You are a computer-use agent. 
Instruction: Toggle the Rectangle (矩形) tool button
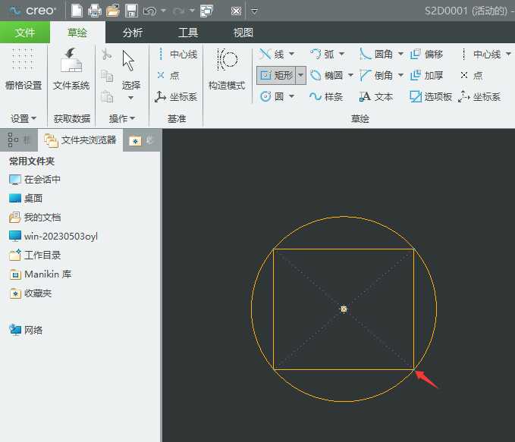[x=276, y=76]
